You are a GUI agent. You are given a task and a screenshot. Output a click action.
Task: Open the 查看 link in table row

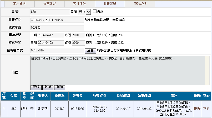[206, 109]
